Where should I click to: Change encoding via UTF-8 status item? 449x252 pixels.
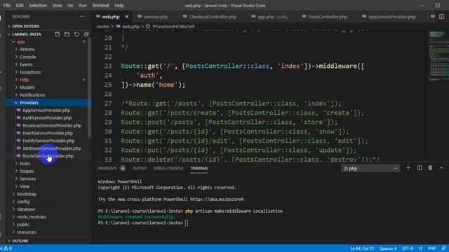click(407, 248)
